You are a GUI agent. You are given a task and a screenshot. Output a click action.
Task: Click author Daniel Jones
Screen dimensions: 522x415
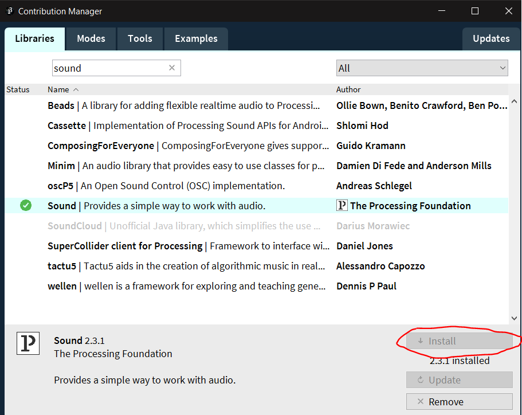click(364, 246)
